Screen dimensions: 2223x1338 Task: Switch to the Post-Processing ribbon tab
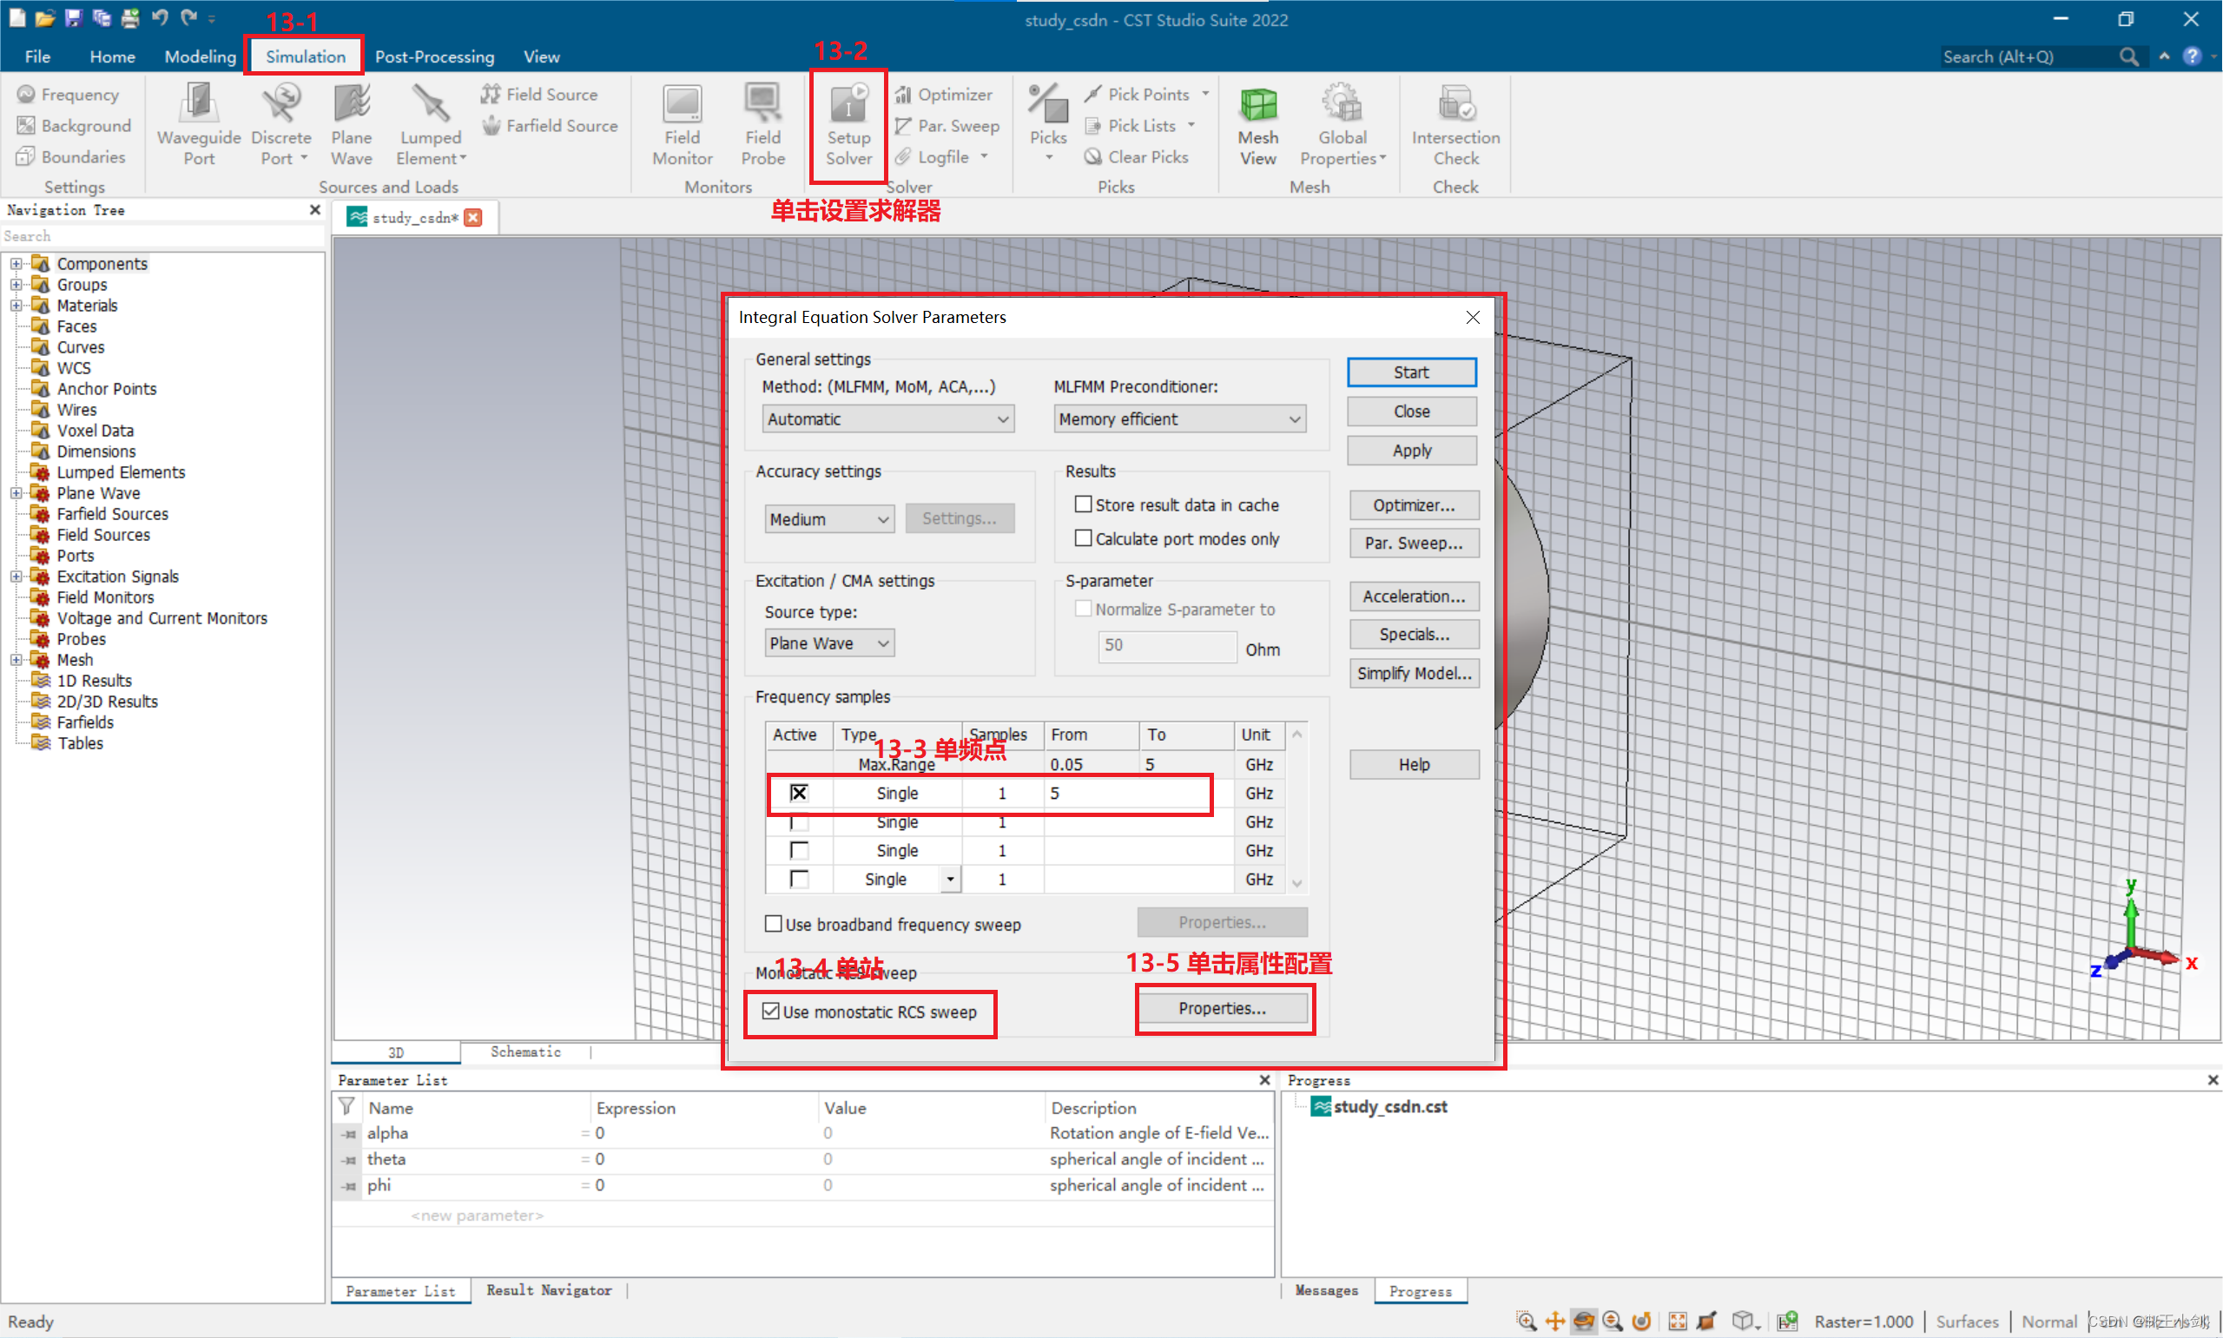(434, 56)
